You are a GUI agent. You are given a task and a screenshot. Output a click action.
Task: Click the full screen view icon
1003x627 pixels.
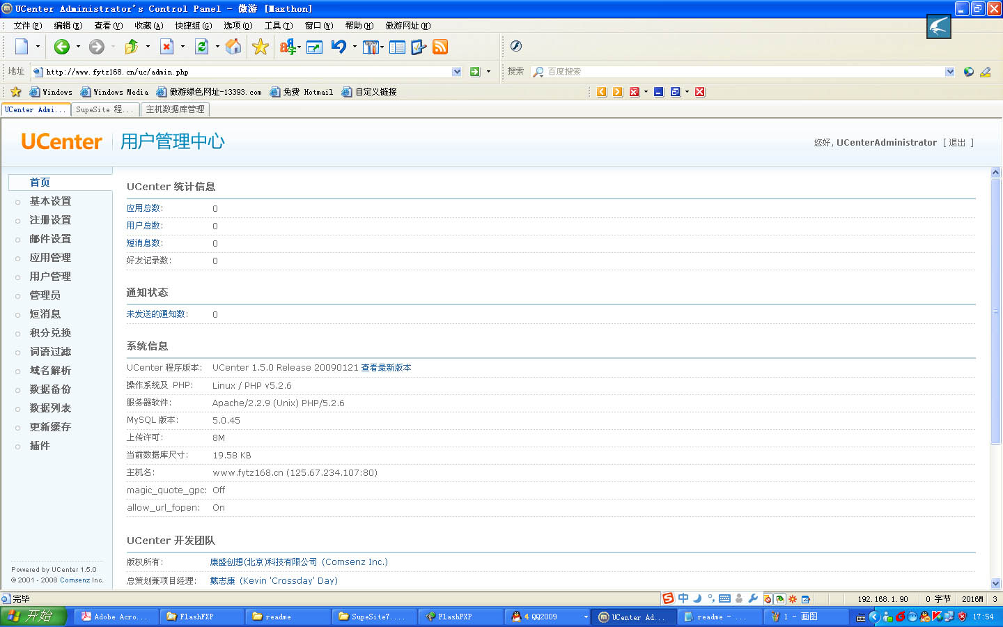(x=314, y=47)
